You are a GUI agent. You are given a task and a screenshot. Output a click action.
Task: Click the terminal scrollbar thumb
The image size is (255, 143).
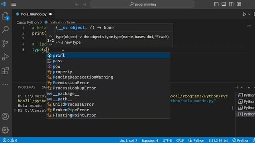point(233,108)
